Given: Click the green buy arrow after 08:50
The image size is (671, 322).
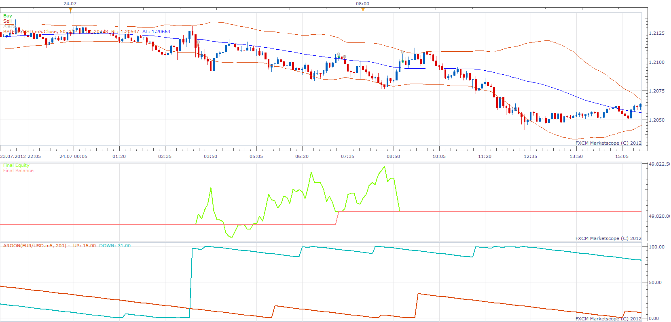Looking at the screenshot, I should (x=402, y=61).
